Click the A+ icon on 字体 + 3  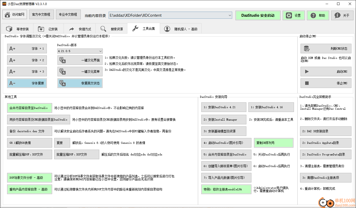click(x=12, y=72)
